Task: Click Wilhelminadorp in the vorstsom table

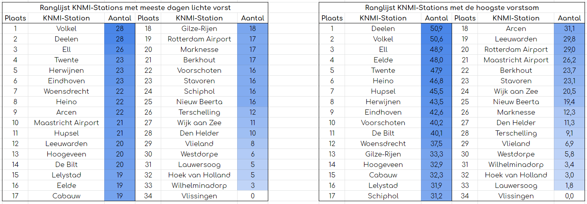Action: point(516,165)
